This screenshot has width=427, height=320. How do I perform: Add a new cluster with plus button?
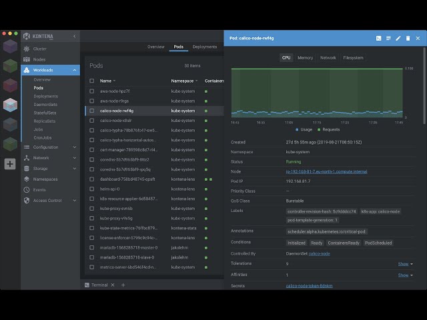point(10,164)
